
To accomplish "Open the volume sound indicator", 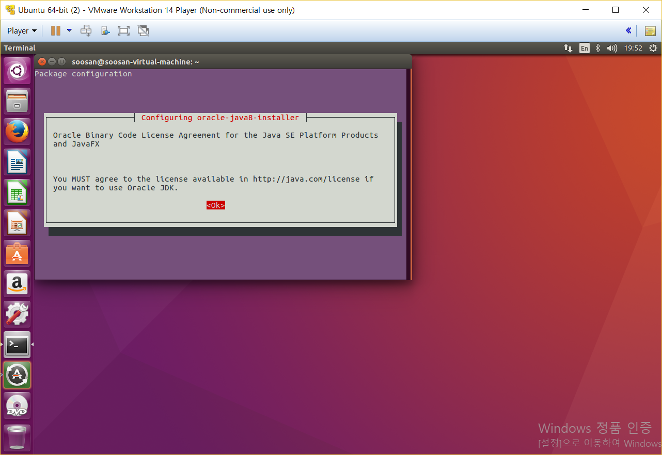I will [612, 48].
